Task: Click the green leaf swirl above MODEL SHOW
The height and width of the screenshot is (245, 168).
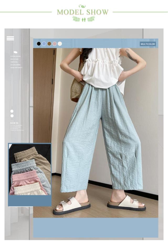Action: click(82, 6)
